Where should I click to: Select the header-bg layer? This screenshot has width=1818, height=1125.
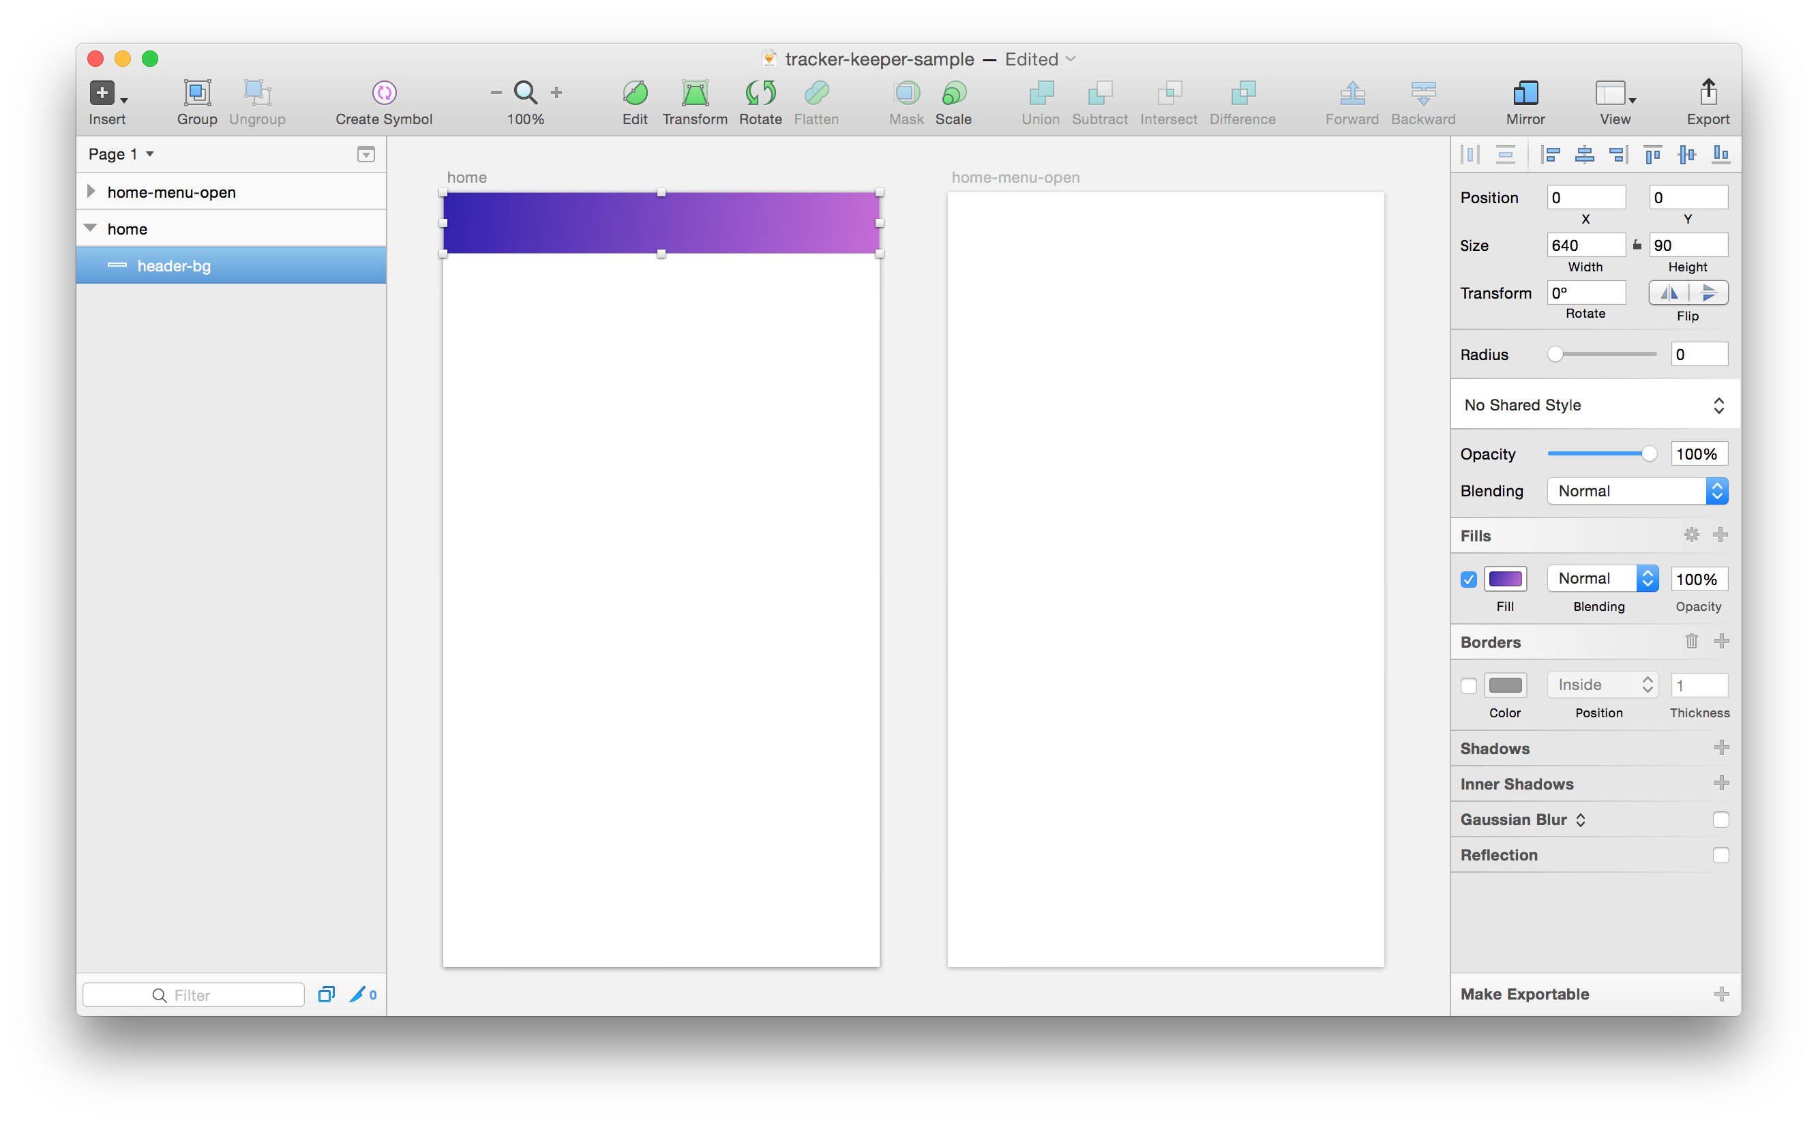tap(174, 266)
